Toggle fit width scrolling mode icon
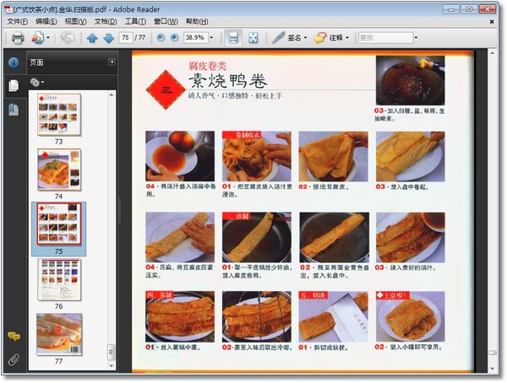The height and width of the screenshot is (383, 507). [x=233, y=38]
